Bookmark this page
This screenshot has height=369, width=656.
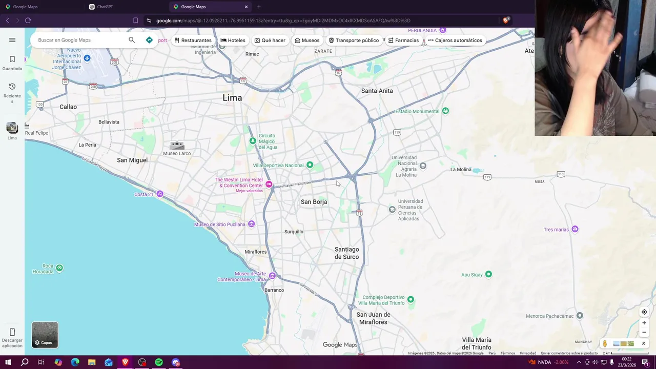click(135, 20)
